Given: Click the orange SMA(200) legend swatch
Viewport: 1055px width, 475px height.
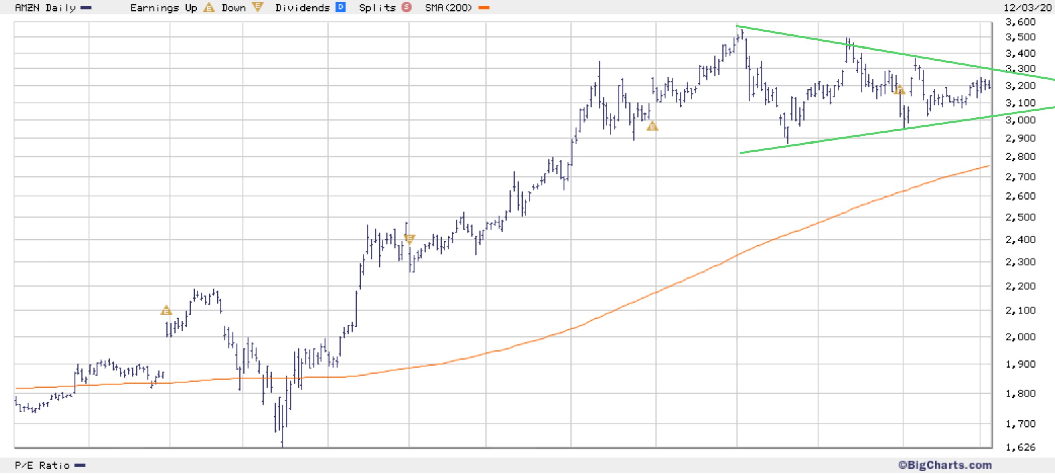Looking at the screenshot, I should [x=484, y=8].
